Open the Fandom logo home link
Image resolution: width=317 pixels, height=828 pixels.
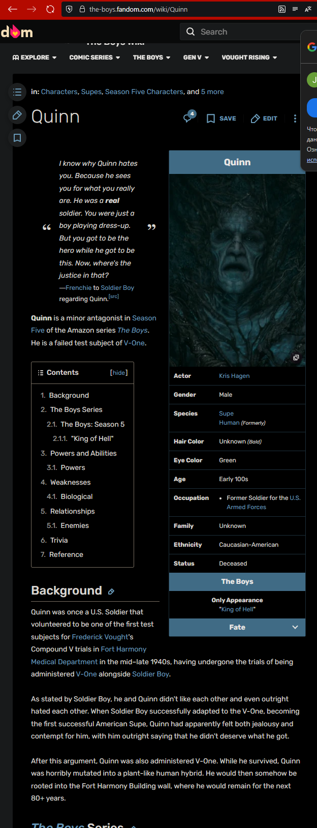point(17,32)
